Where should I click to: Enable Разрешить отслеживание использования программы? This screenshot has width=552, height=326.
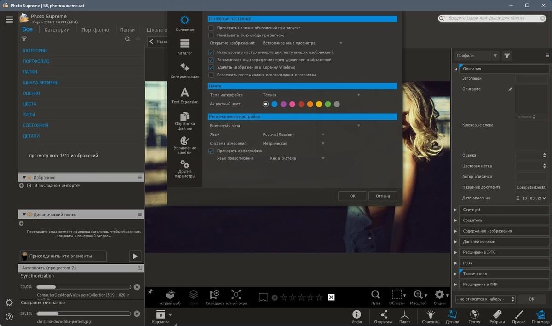[212, 75]
